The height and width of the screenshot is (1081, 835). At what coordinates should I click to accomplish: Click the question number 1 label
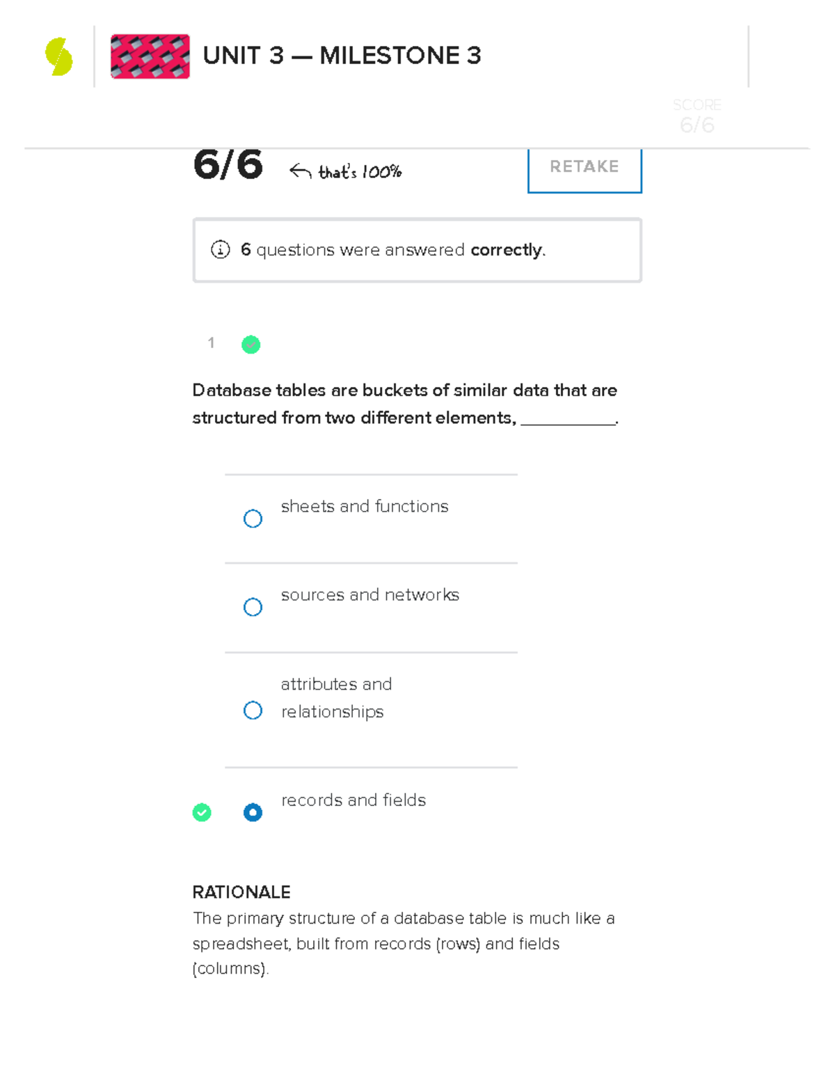pyautogui.click(x=211, y=342)
